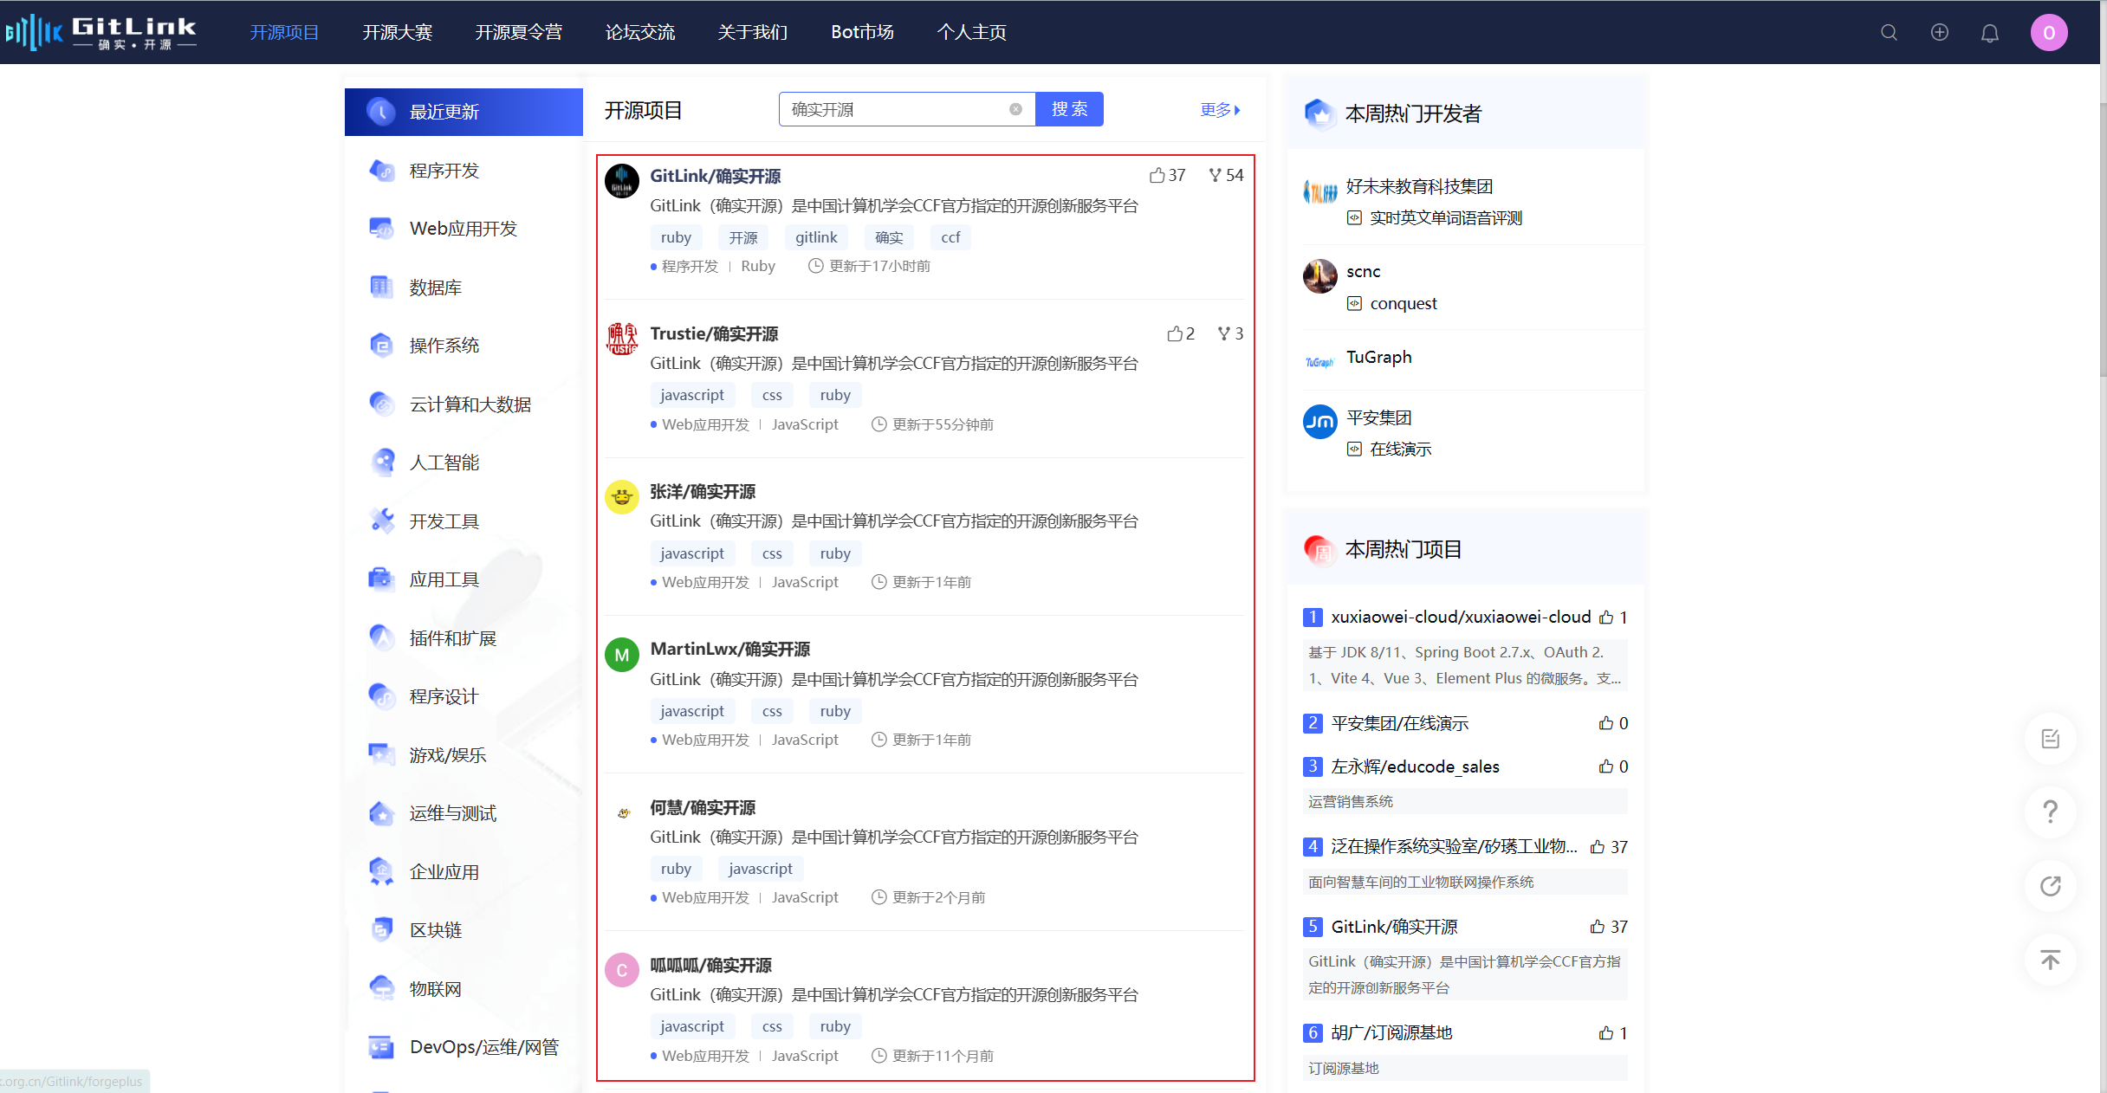
Task: Open 呱呱呱 pink C avatar
Action: point(621,970)
